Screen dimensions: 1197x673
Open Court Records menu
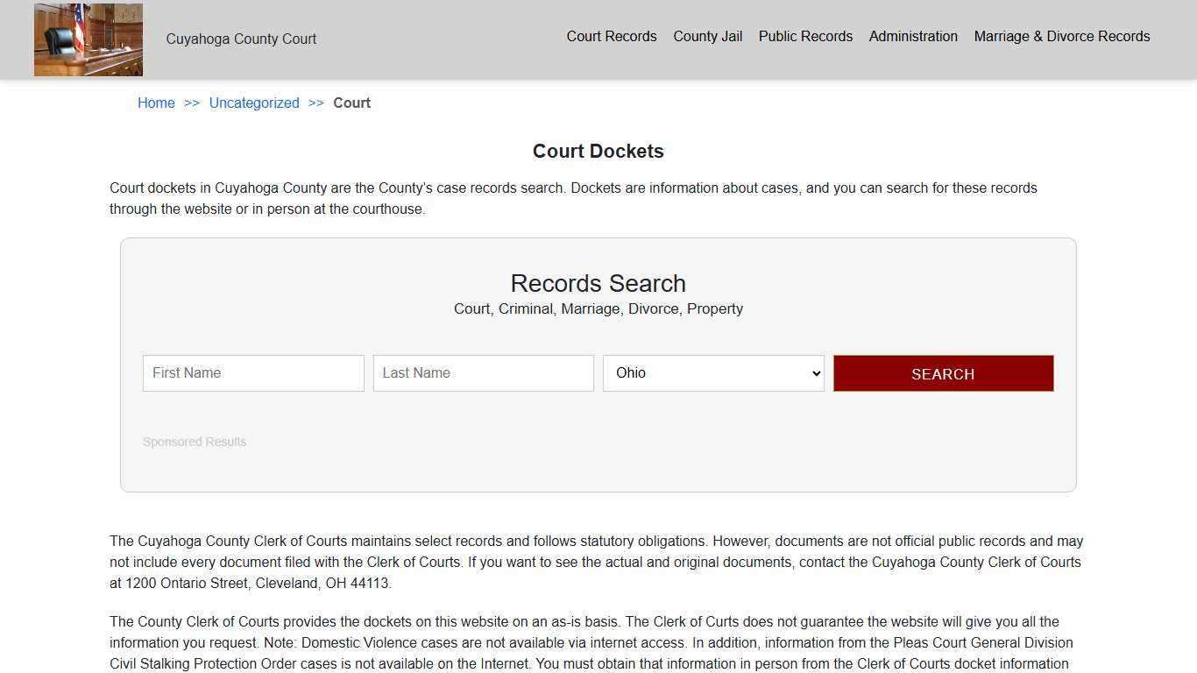611,36
